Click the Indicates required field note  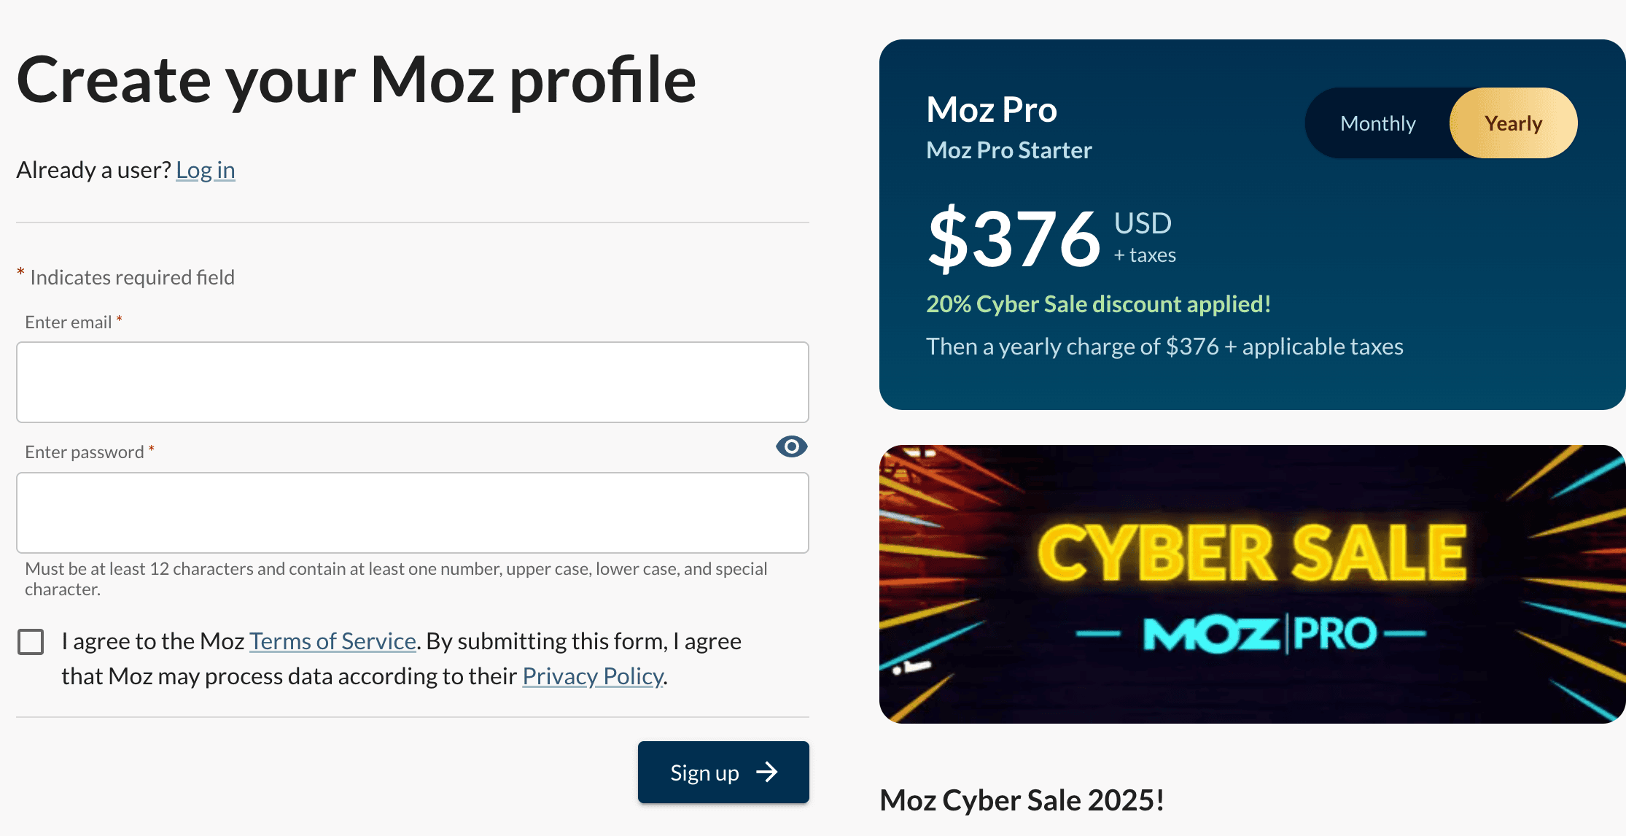tap(125, 276)
